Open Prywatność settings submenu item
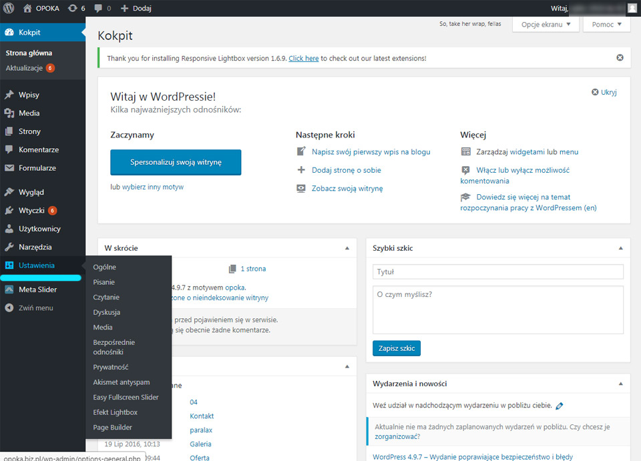641x461 pixels. (x=111, y=367)
